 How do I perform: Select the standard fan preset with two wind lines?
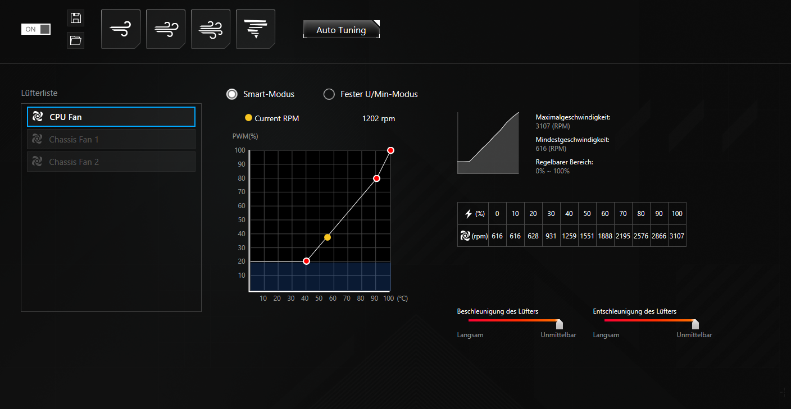tap(165, 29)
